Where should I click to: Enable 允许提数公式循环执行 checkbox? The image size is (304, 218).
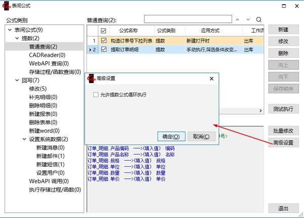96,95
